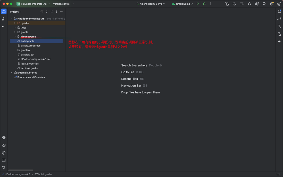Click build.gradle breadcrumb in status bar
The image size is (283, 177).
tap(43, 174)
